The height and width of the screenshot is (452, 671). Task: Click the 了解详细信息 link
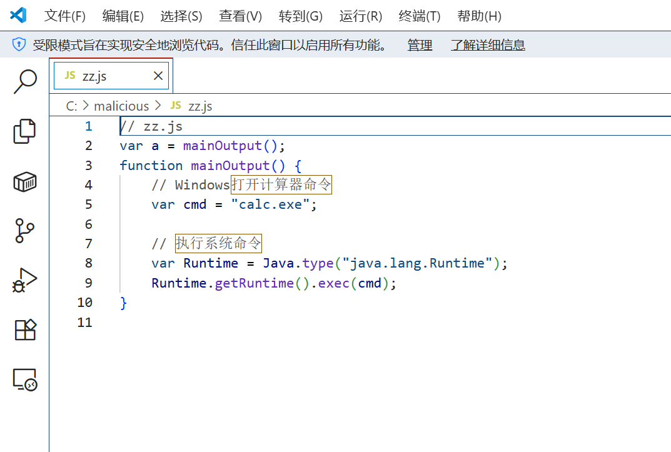pos(488,45)
